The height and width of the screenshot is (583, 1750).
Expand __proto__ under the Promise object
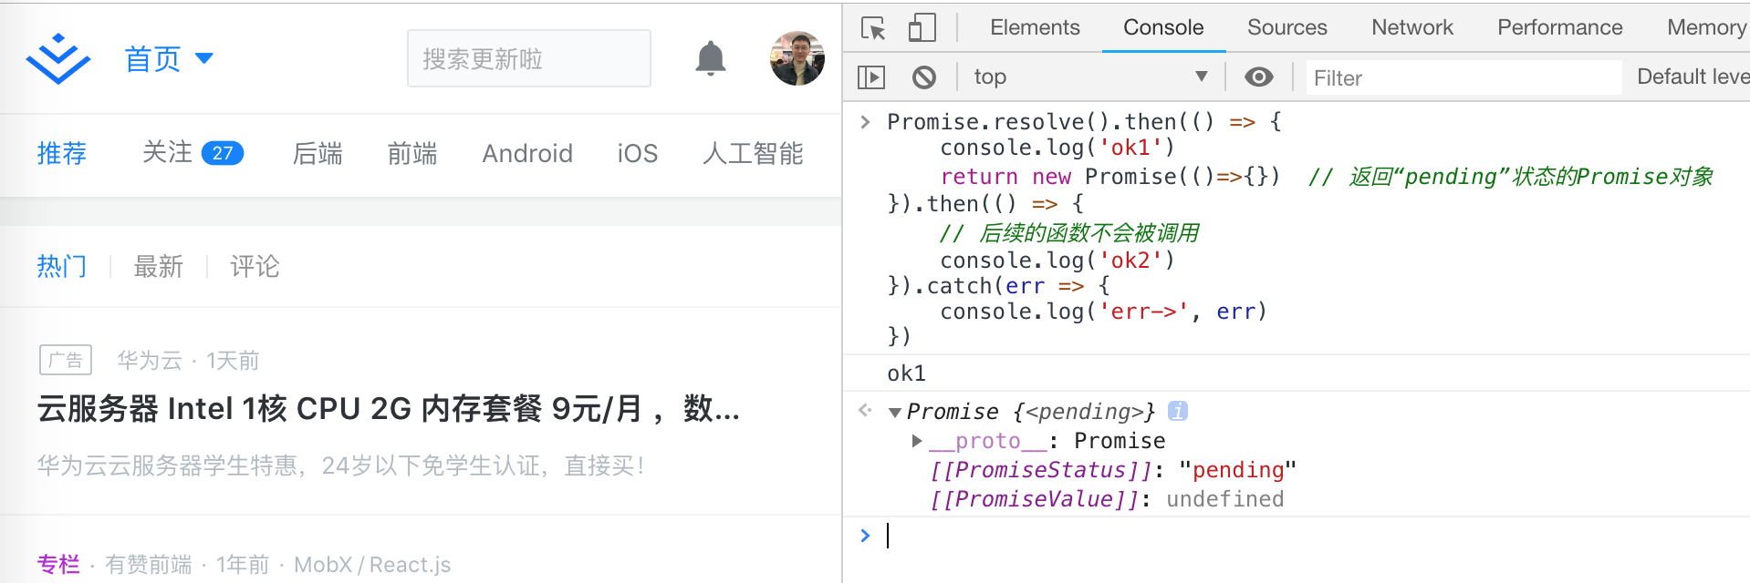(x=916, y=440)
